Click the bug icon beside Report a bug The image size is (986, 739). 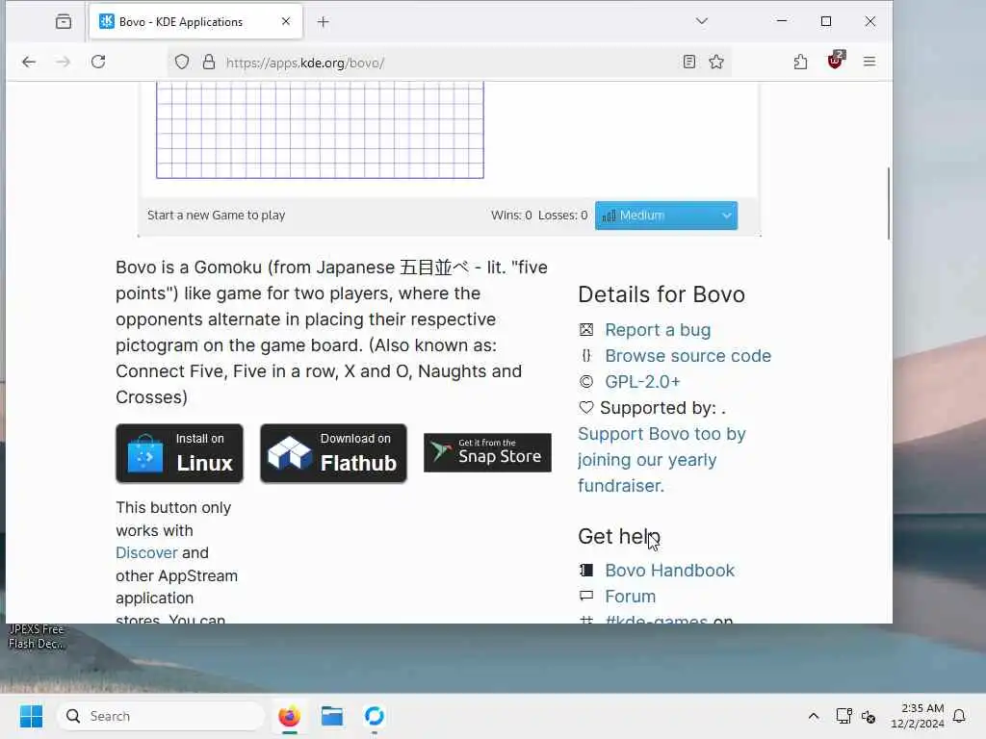(x=586, y=330)
